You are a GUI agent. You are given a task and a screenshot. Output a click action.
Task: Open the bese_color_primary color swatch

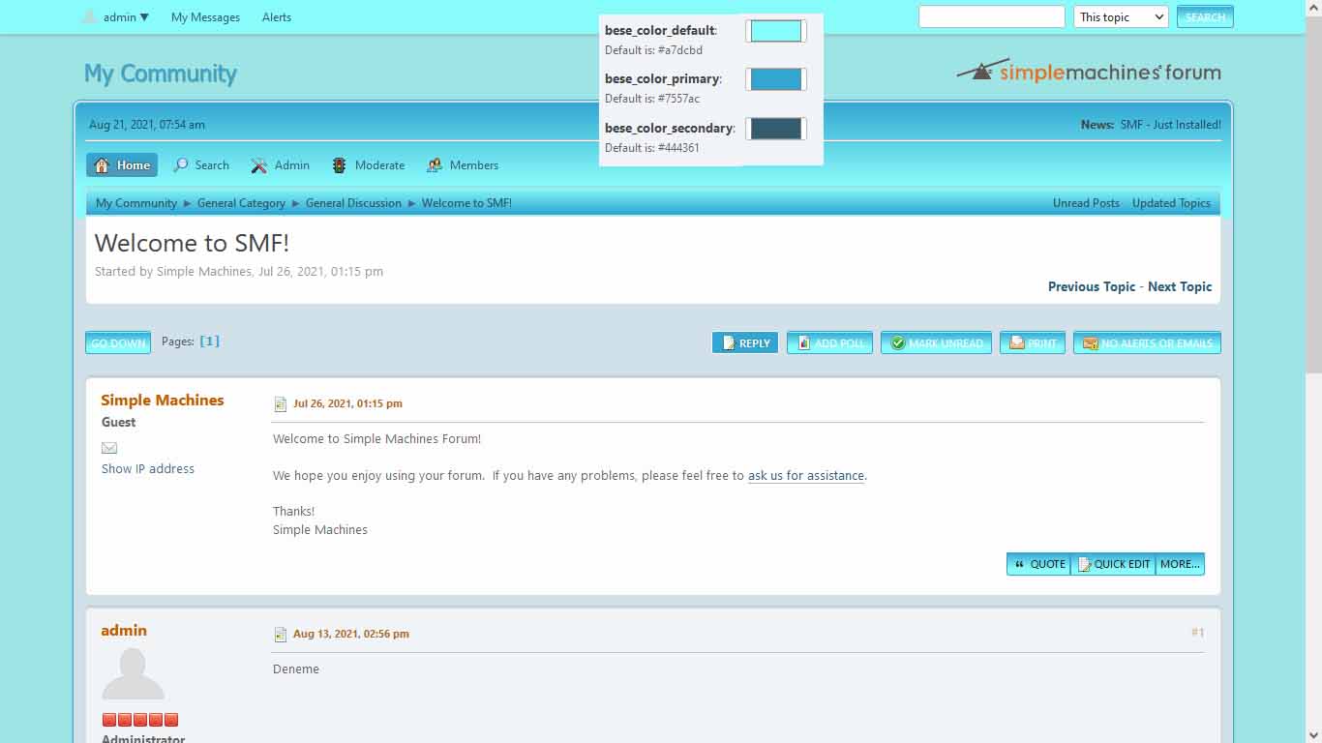coord(776,79)
